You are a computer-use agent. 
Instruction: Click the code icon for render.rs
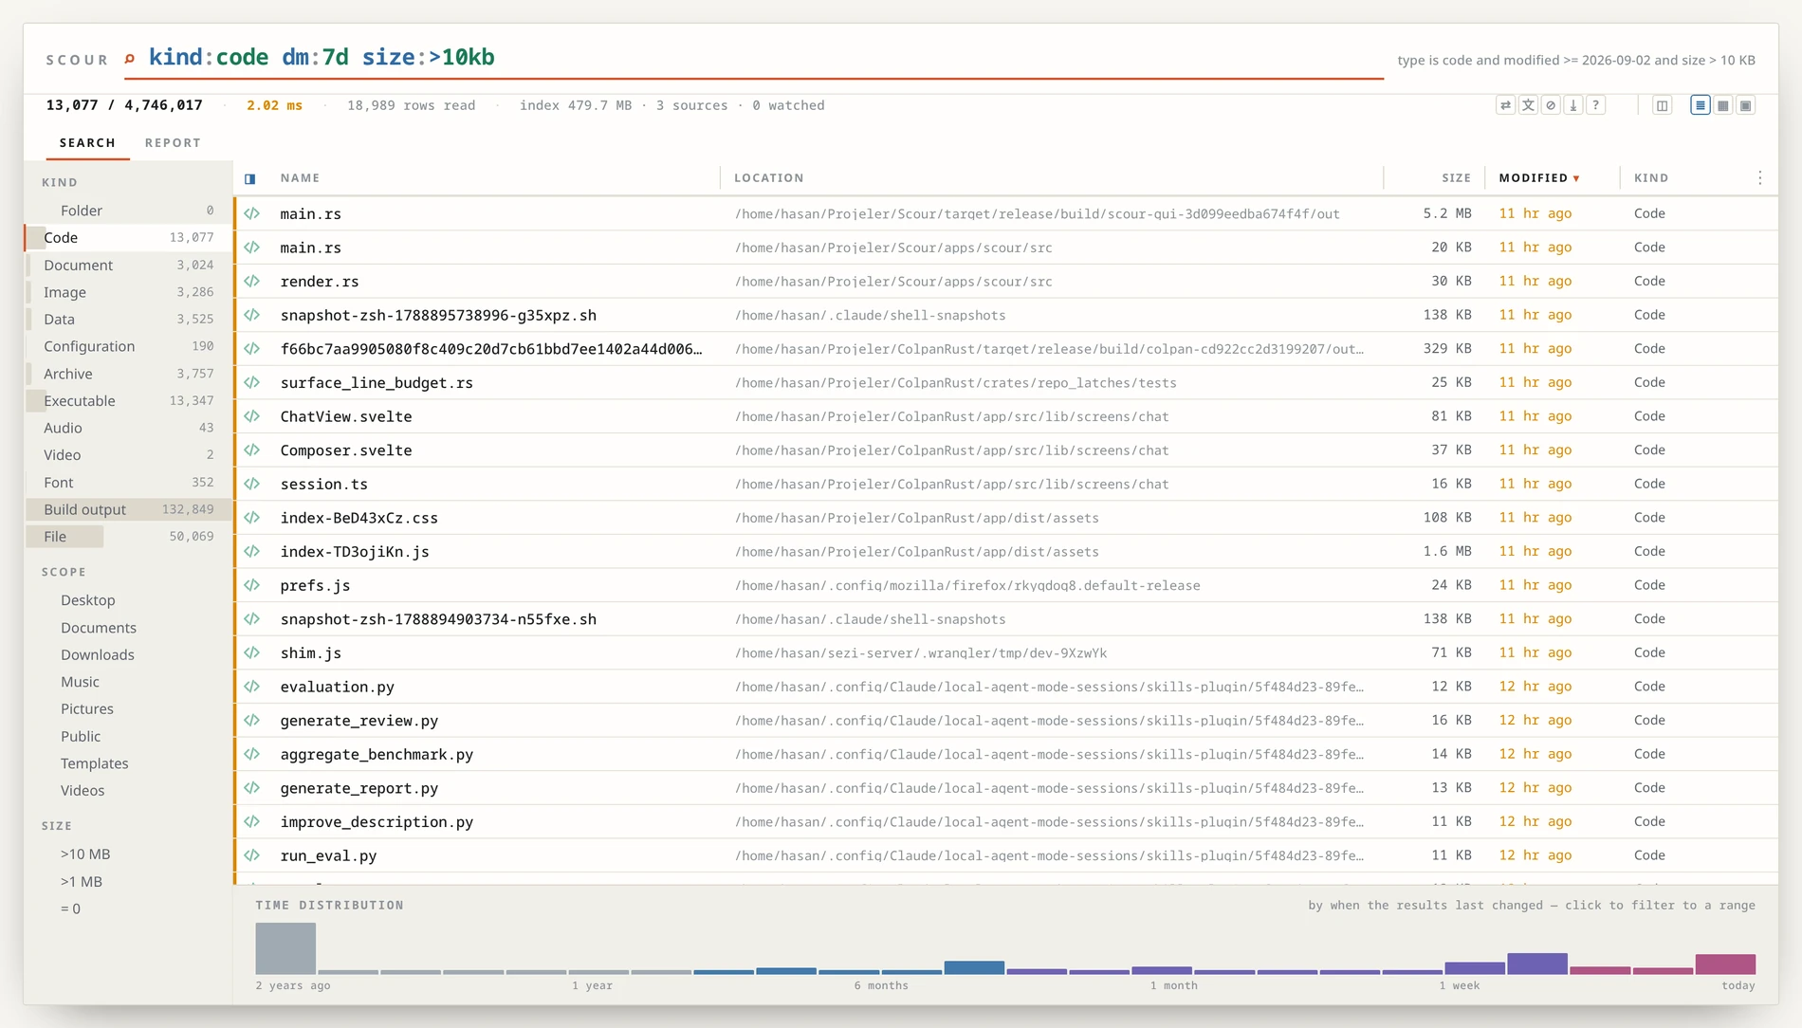click(x=251, y=281)
